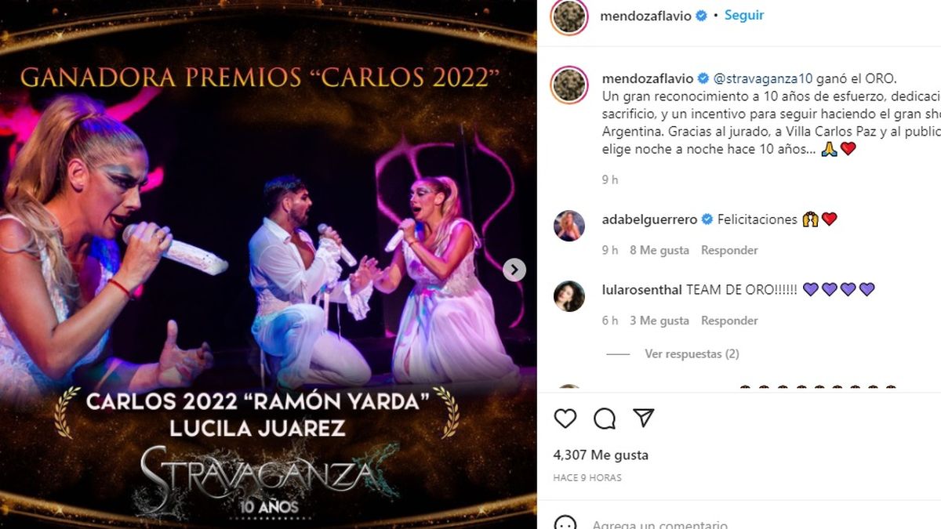The image size is (941, 529).
Task: Click the emoji icon beside the comment box
Action: coord(565,524)
